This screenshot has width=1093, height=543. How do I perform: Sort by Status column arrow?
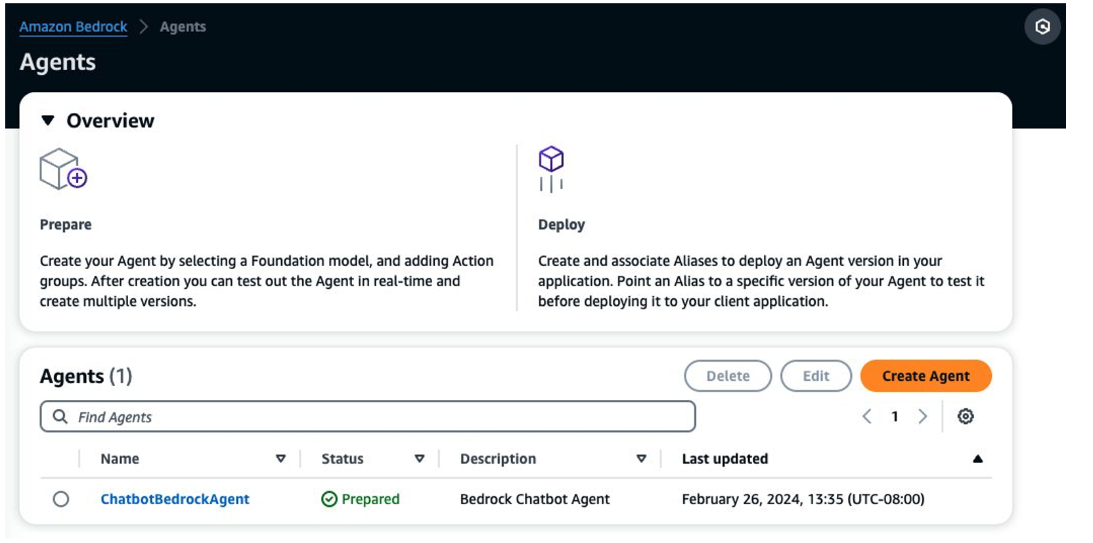pyautogui.click(x=419, y=459)
